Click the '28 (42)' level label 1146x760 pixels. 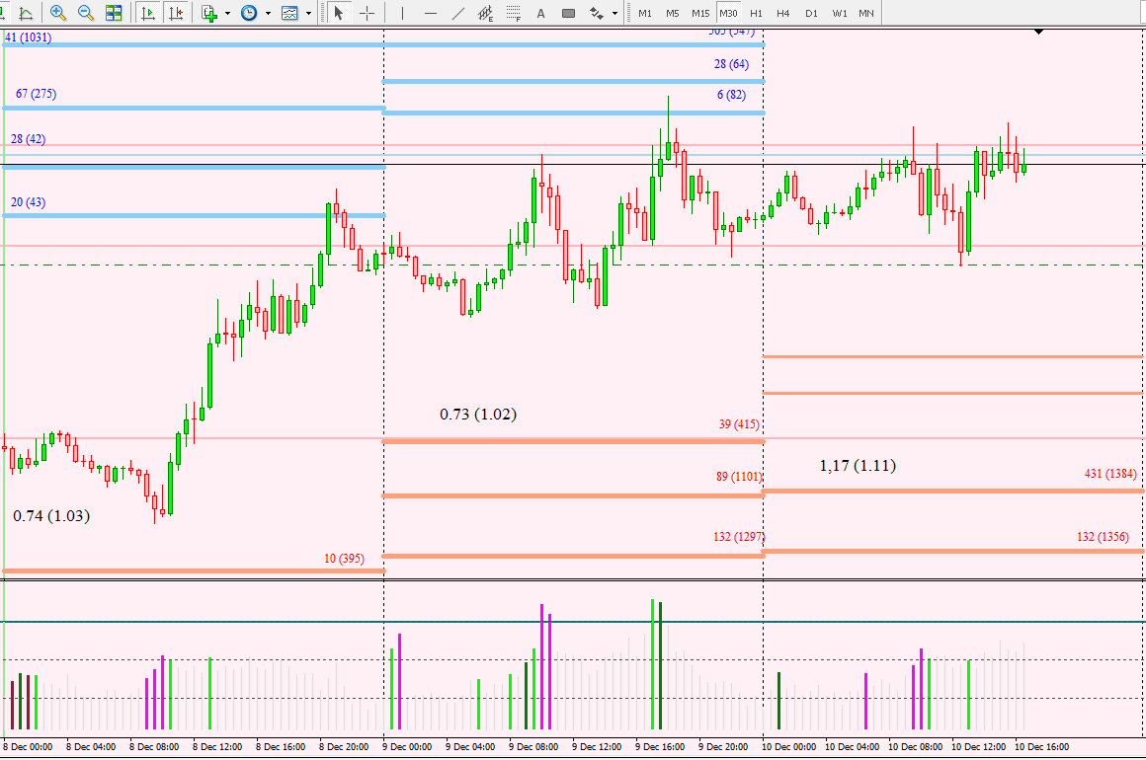[28, 139]
